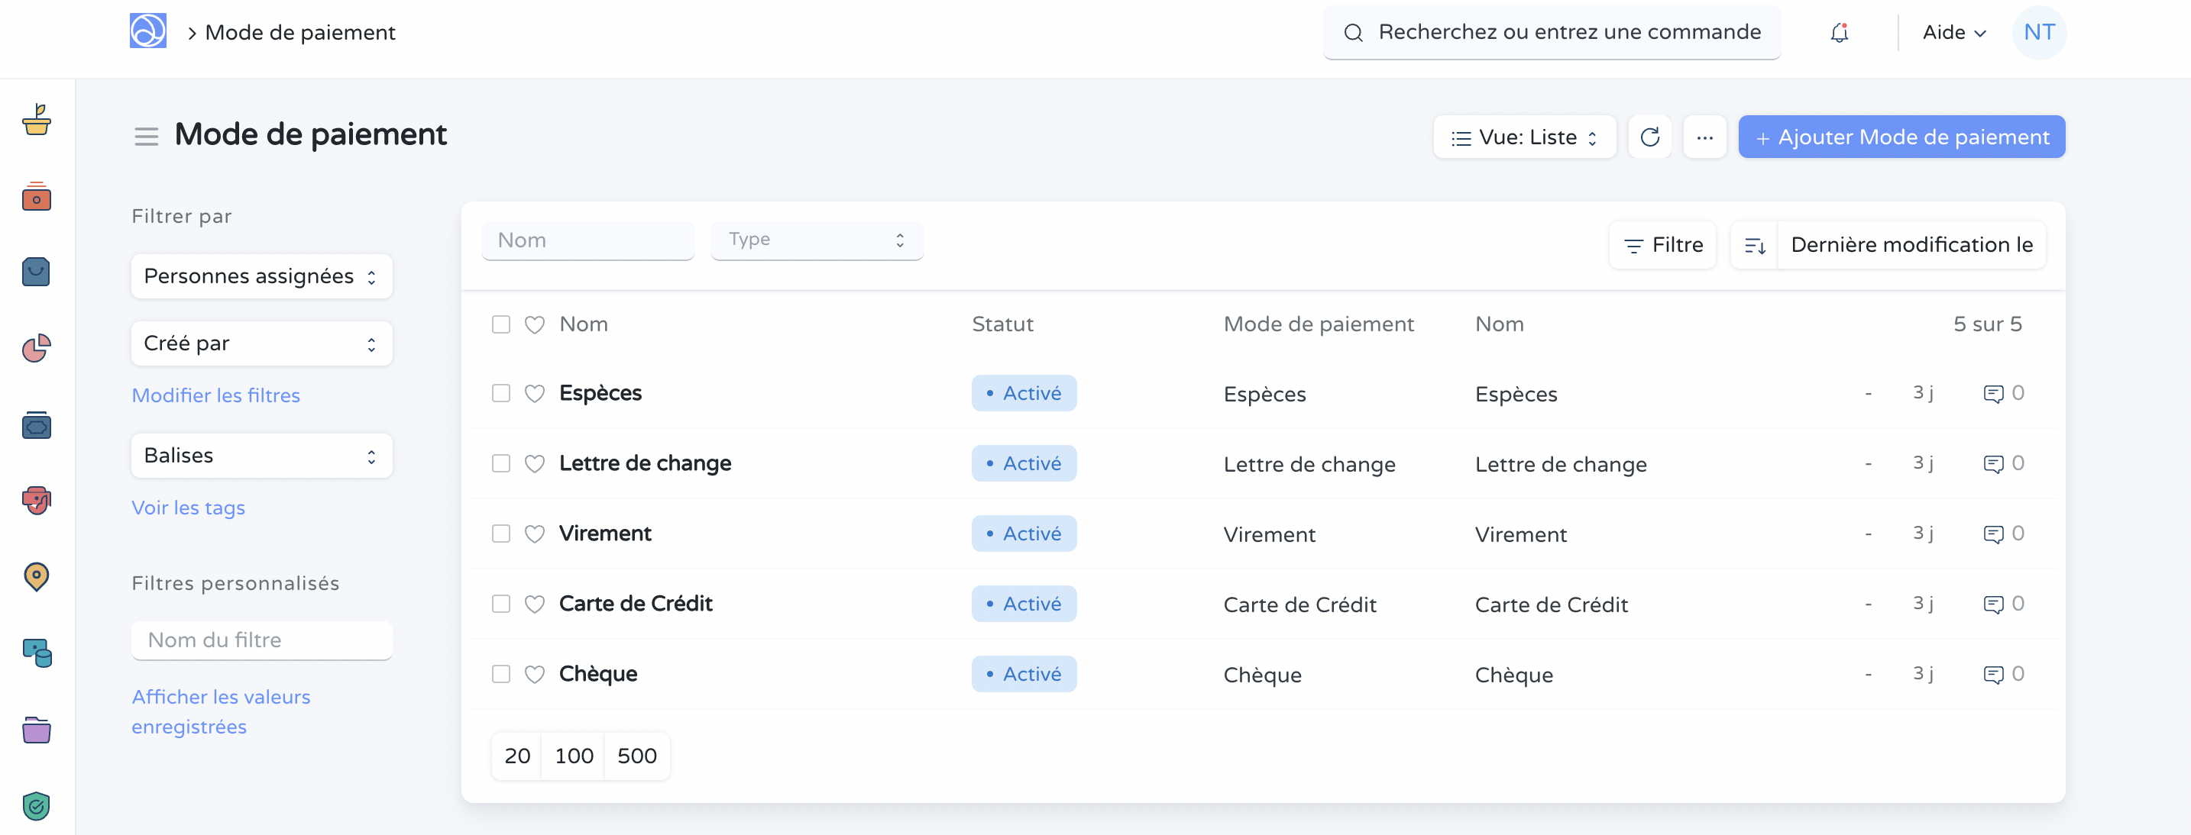Toggle the select-all header checkbox
The height and width of the screenshot is (835, 2191).
(x=501, y=324)
